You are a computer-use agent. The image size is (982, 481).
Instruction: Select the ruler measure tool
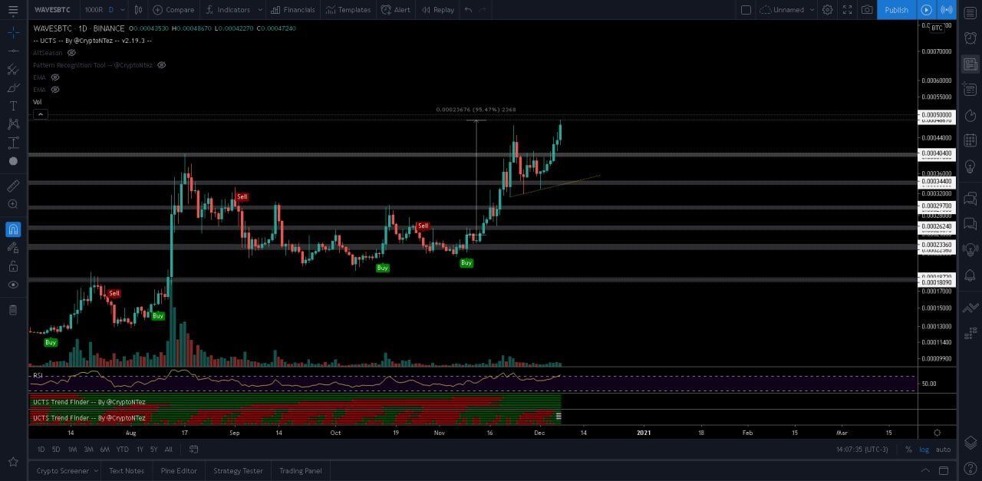13,186
